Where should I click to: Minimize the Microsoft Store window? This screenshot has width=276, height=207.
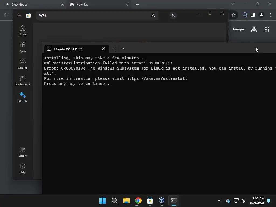[x=198, y=13]
